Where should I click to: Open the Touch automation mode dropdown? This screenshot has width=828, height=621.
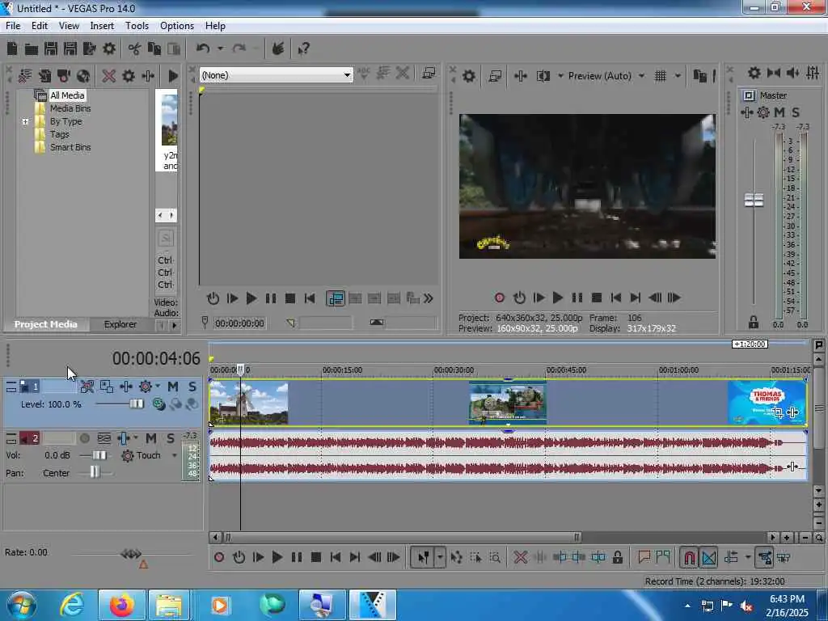[175, 455]
